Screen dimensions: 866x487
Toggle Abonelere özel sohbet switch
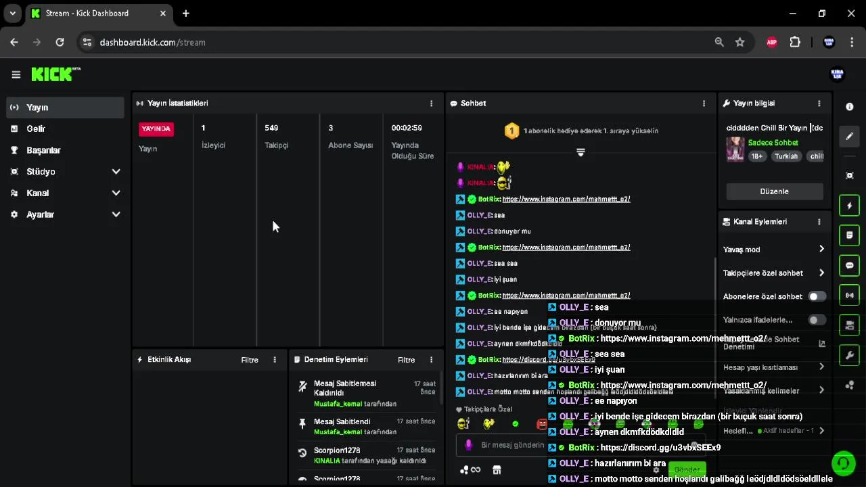(x=817, y=296)
